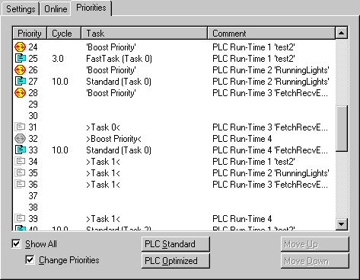Click cycle value 3.0 at priority 25
This screenshot has height=280, width=360.
pyautogui.click(x=58, y=59)
